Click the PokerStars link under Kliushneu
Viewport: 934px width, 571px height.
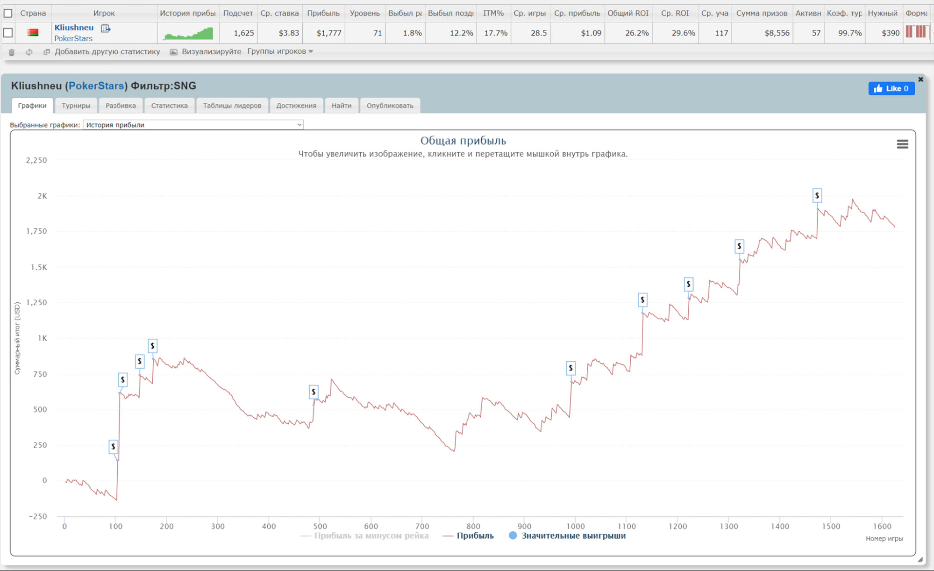pyautogui.click(x=73, y=38)
